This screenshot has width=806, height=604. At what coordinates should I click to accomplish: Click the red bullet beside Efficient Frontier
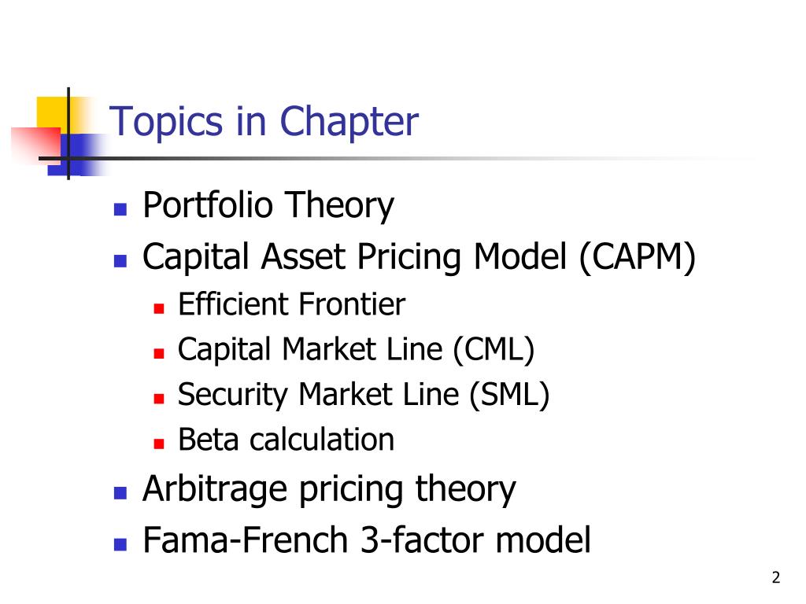pos(159,308)
